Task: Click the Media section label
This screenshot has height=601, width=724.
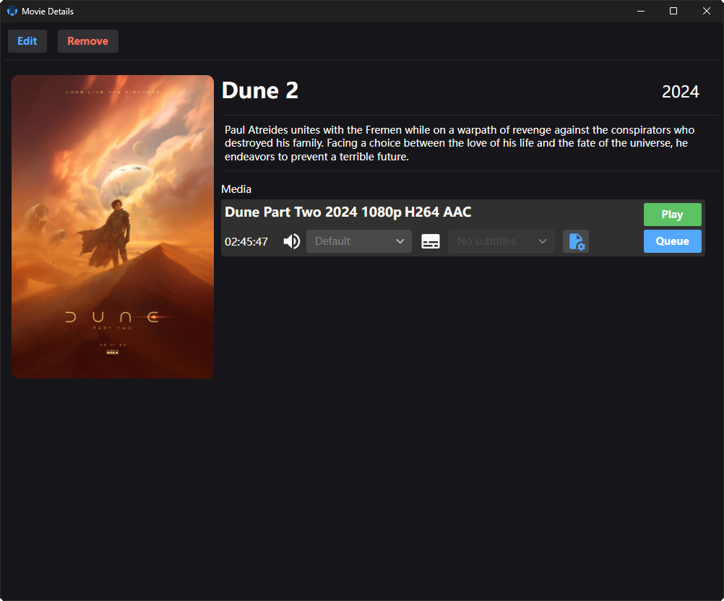Action: [236, 189]
